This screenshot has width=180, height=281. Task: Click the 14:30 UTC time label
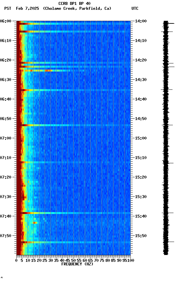[x=141, y=80]
